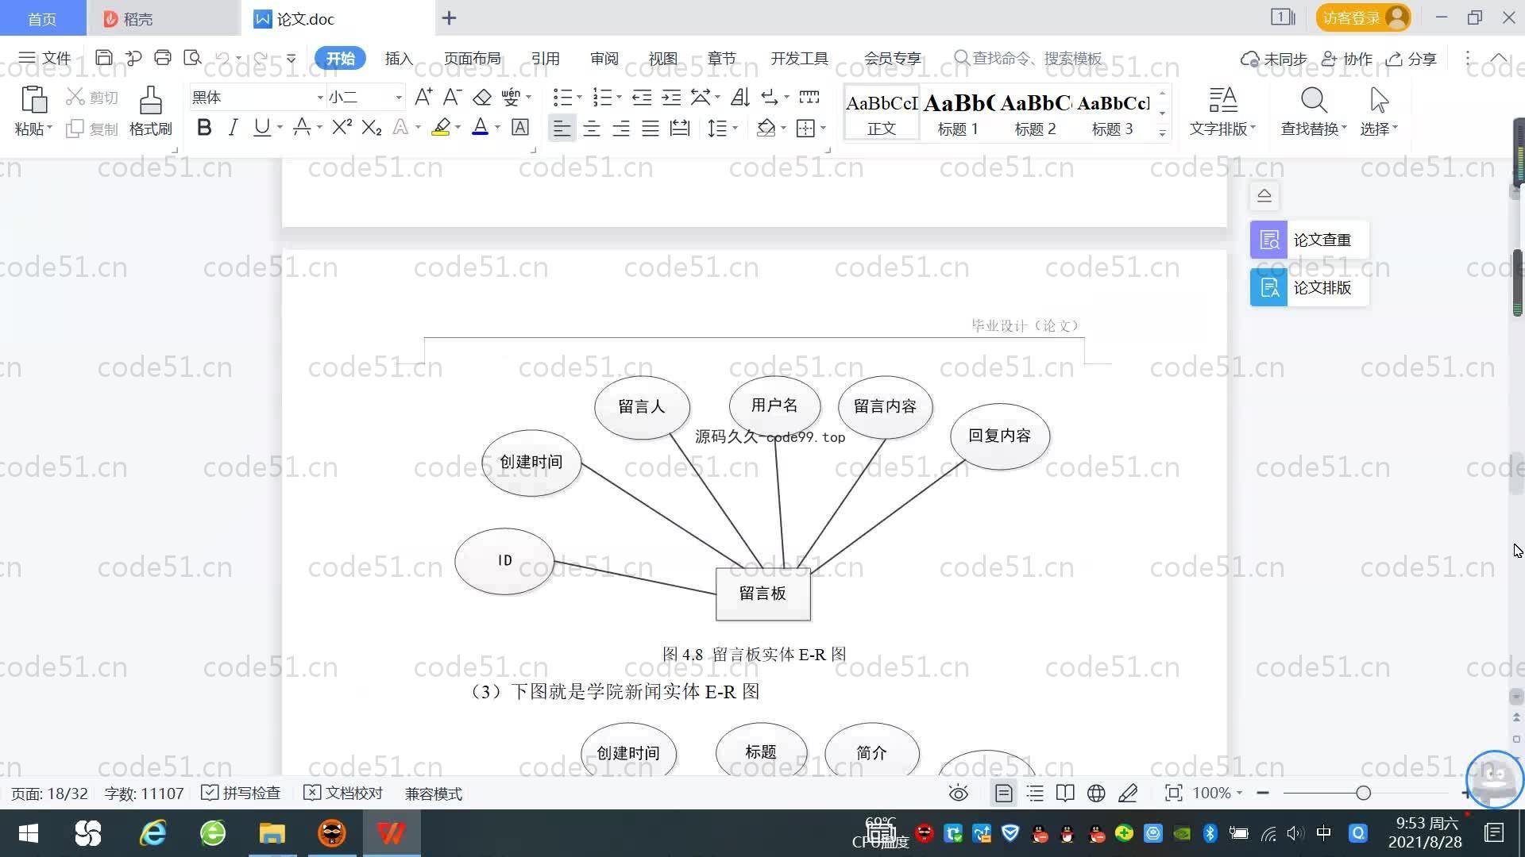Clear formatting with eraser icon
Screen dimensions: 1525x857
point(482,97)
